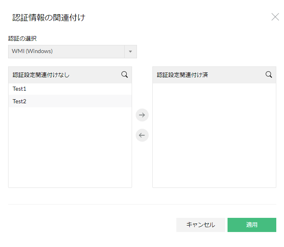
Task: Click blank footer area left of キャンセル
Action: (x=89, y=225)
